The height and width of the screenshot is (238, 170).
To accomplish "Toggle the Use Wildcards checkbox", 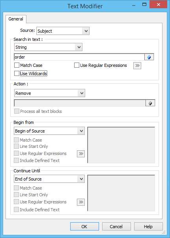I will (x=31, y=74).
